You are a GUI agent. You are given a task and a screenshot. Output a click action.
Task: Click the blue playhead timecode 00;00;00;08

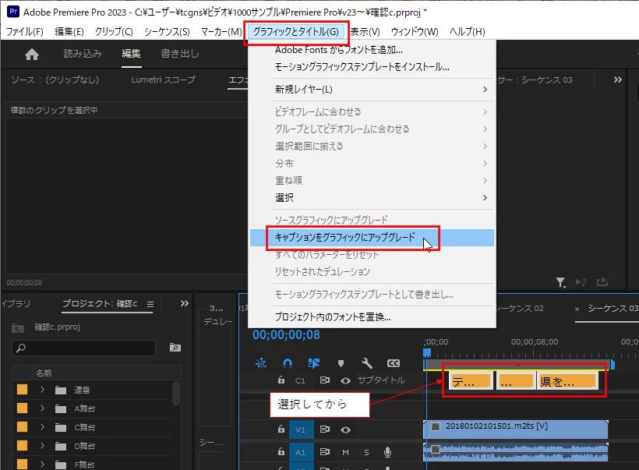(x=286, y=335)
